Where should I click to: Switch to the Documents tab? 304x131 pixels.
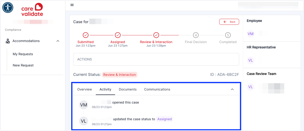click(x=128, y=89)
